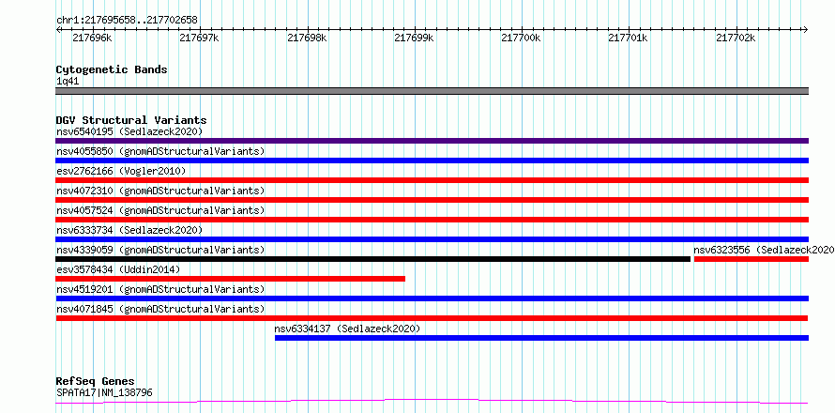Open variant label nsv4057524 (gnomADStructuralVariants)

[x=160, y=210]
